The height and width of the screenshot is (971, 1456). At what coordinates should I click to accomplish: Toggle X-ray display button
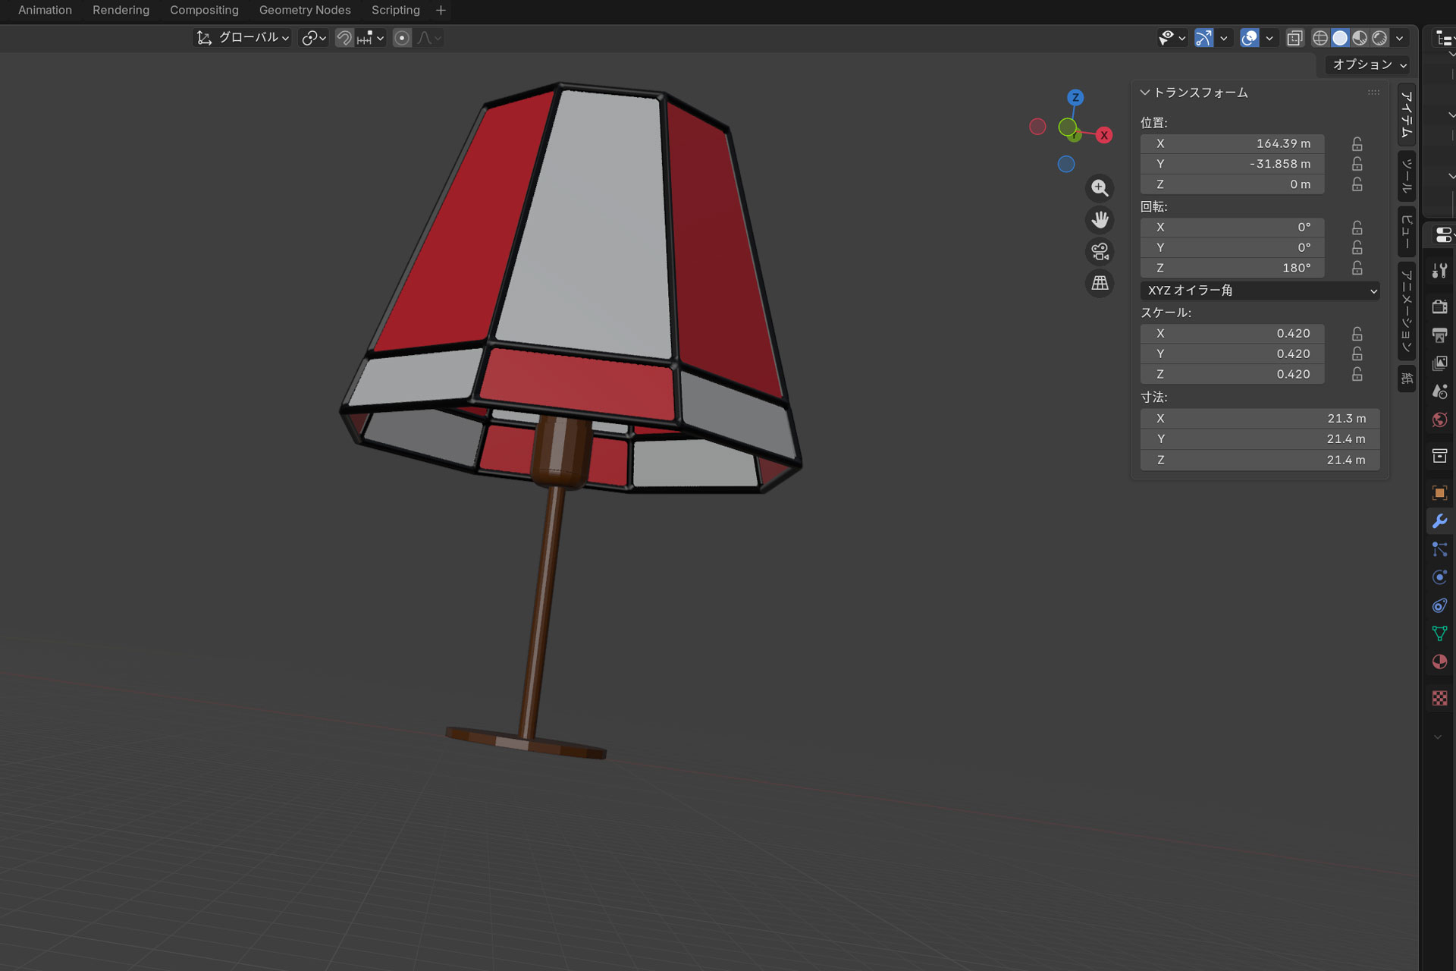[x=1294, y=38]
